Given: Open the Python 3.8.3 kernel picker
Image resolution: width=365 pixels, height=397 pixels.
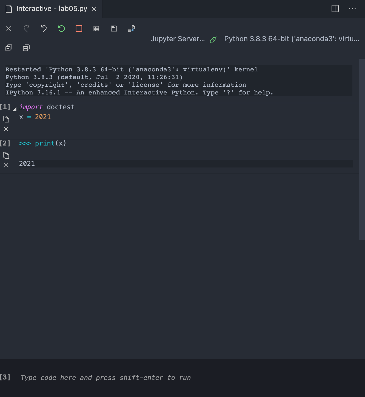Looking at the screenshot, I should point(291,39).
